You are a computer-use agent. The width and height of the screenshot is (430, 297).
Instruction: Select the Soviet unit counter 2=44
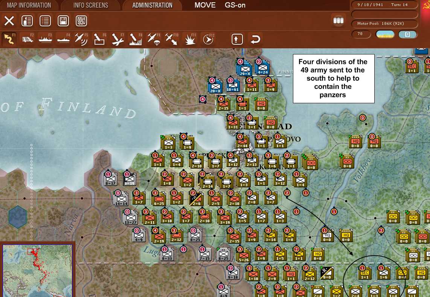(x=242, y=142)
